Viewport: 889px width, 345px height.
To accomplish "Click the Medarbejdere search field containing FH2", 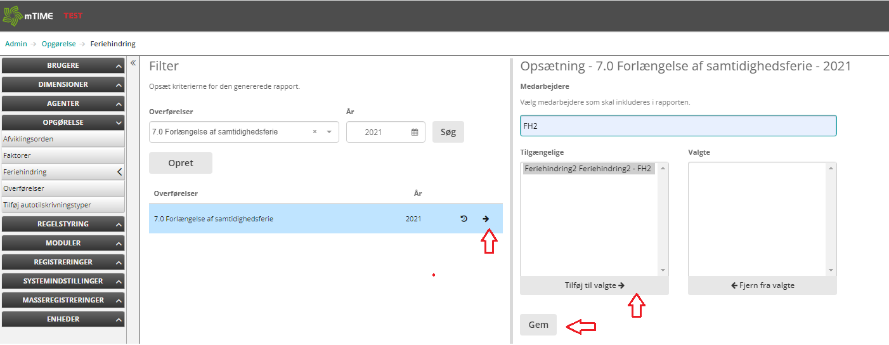I will pos(678,126).
